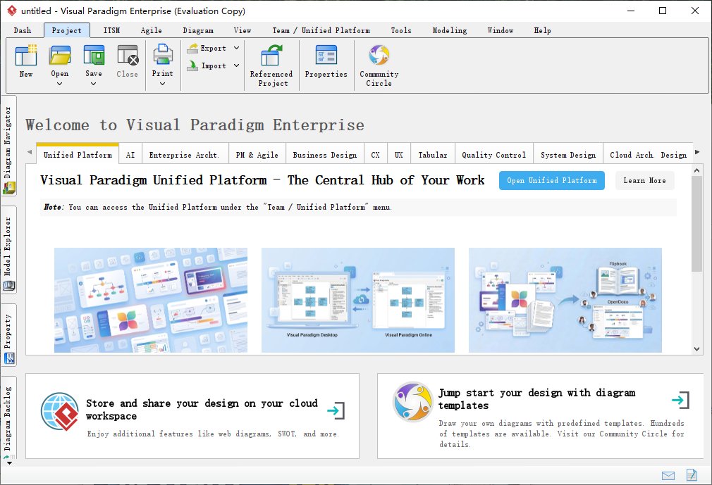This screenshot has width=712, height=485.
Task: Open Jump start with diagram templates card
Action: (x=541, y=416)
